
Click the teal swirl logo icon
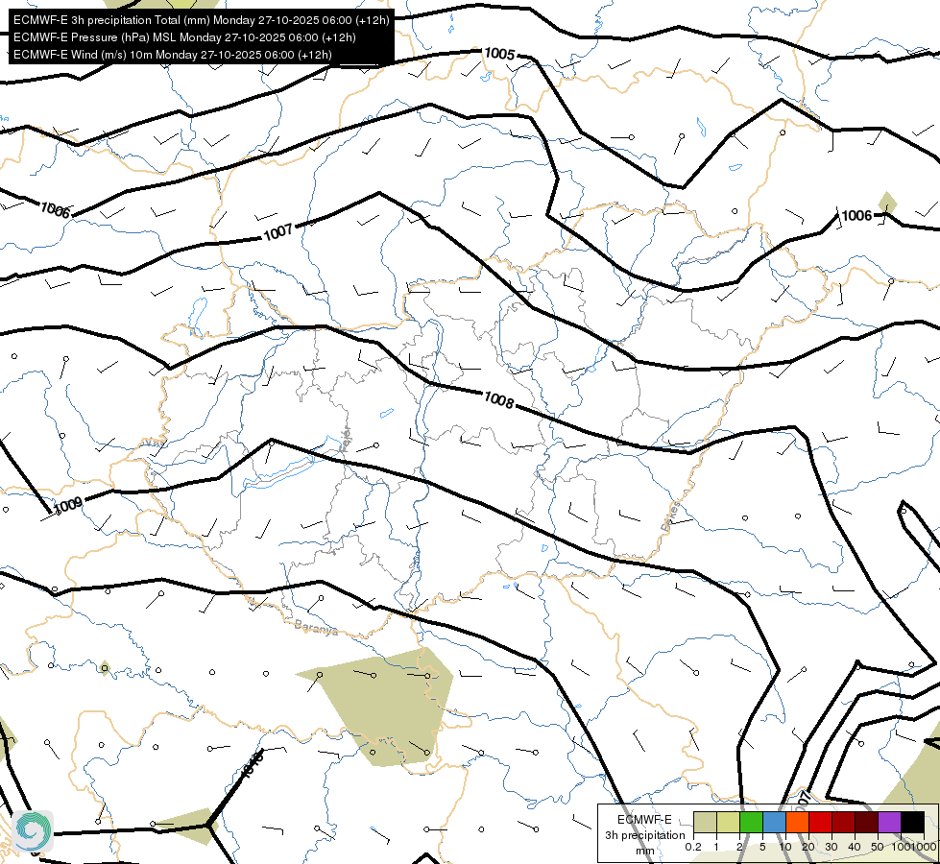click(33, 831)
